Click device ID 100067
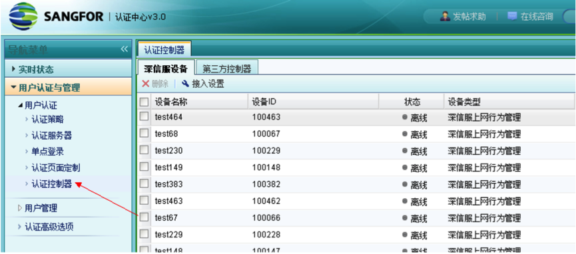Screen dimensions: 576x254 (x=266, y=134)
